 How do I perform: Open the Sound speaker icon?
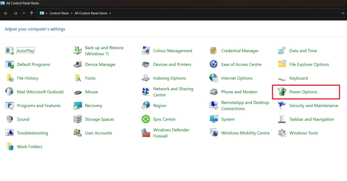pos(9,119)
